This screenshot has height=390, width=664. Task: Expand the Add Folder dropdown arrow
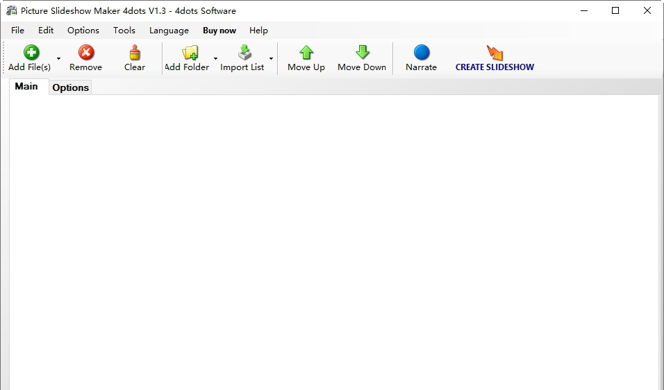point(215,58)
